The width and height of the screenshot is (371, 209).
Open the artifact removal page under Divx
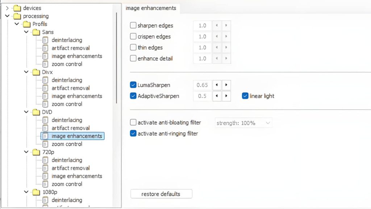click(45, 88)
